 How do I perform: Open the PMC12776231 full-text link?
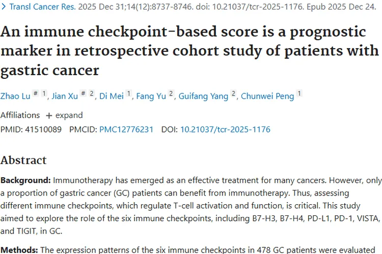click(126, 130)
